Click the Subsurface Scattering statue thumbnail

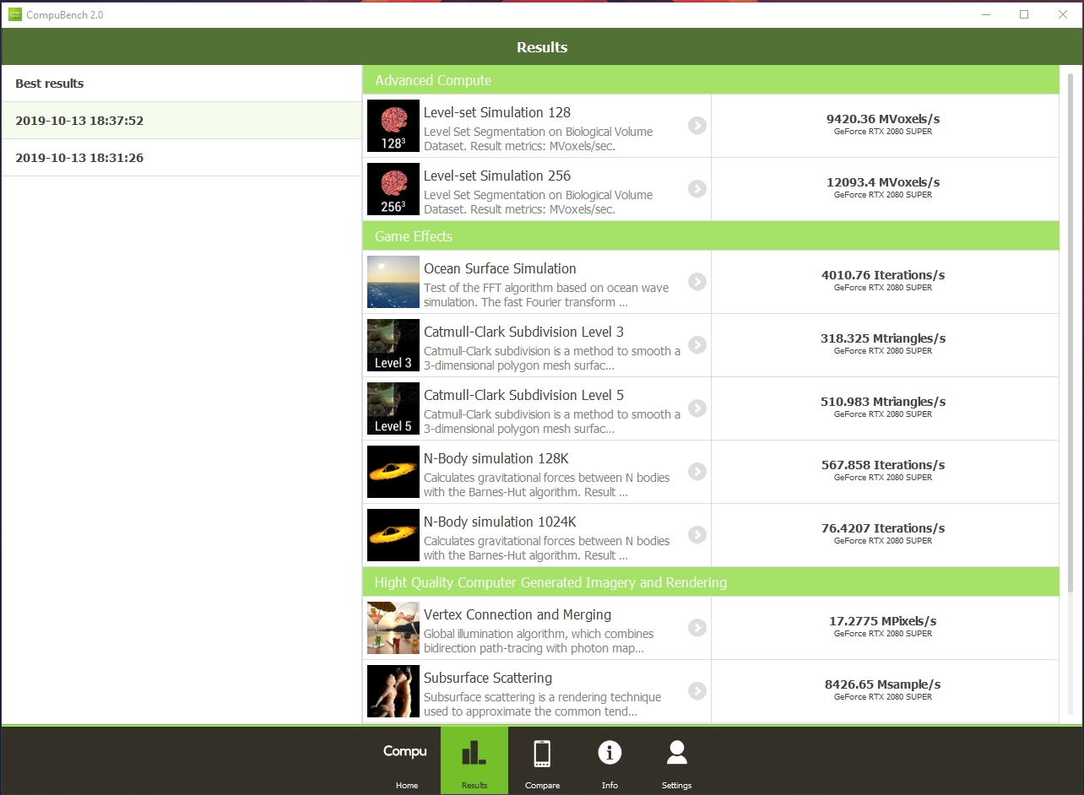point(393,691)
